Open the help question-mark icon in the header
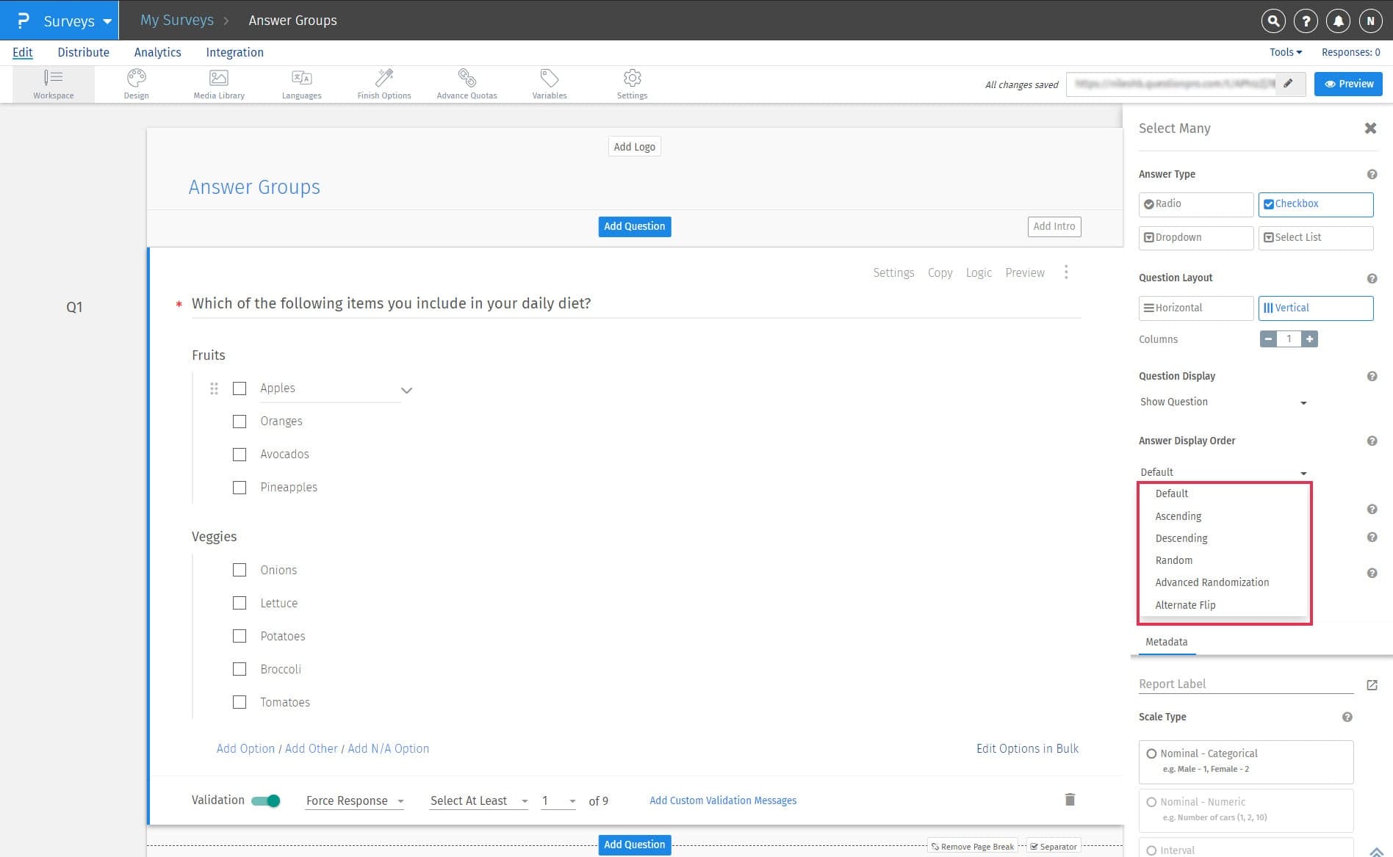Viewport: 1393px width, 857px height. 1306,21
